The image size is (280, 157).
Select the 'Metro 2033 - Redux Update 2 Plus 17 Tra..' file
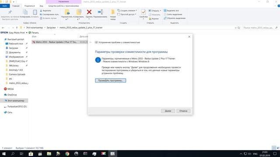[x=56, y=42]
